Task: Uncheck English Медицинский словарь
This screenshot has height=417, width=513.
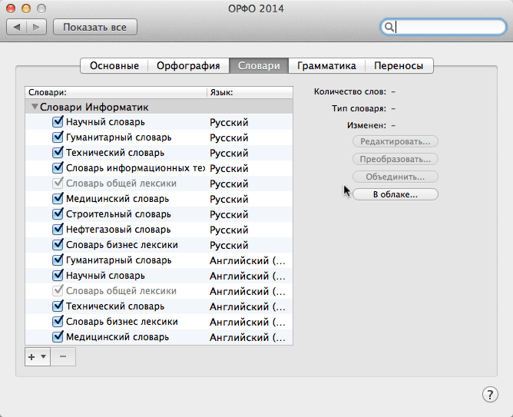Action: click(58, 337)
